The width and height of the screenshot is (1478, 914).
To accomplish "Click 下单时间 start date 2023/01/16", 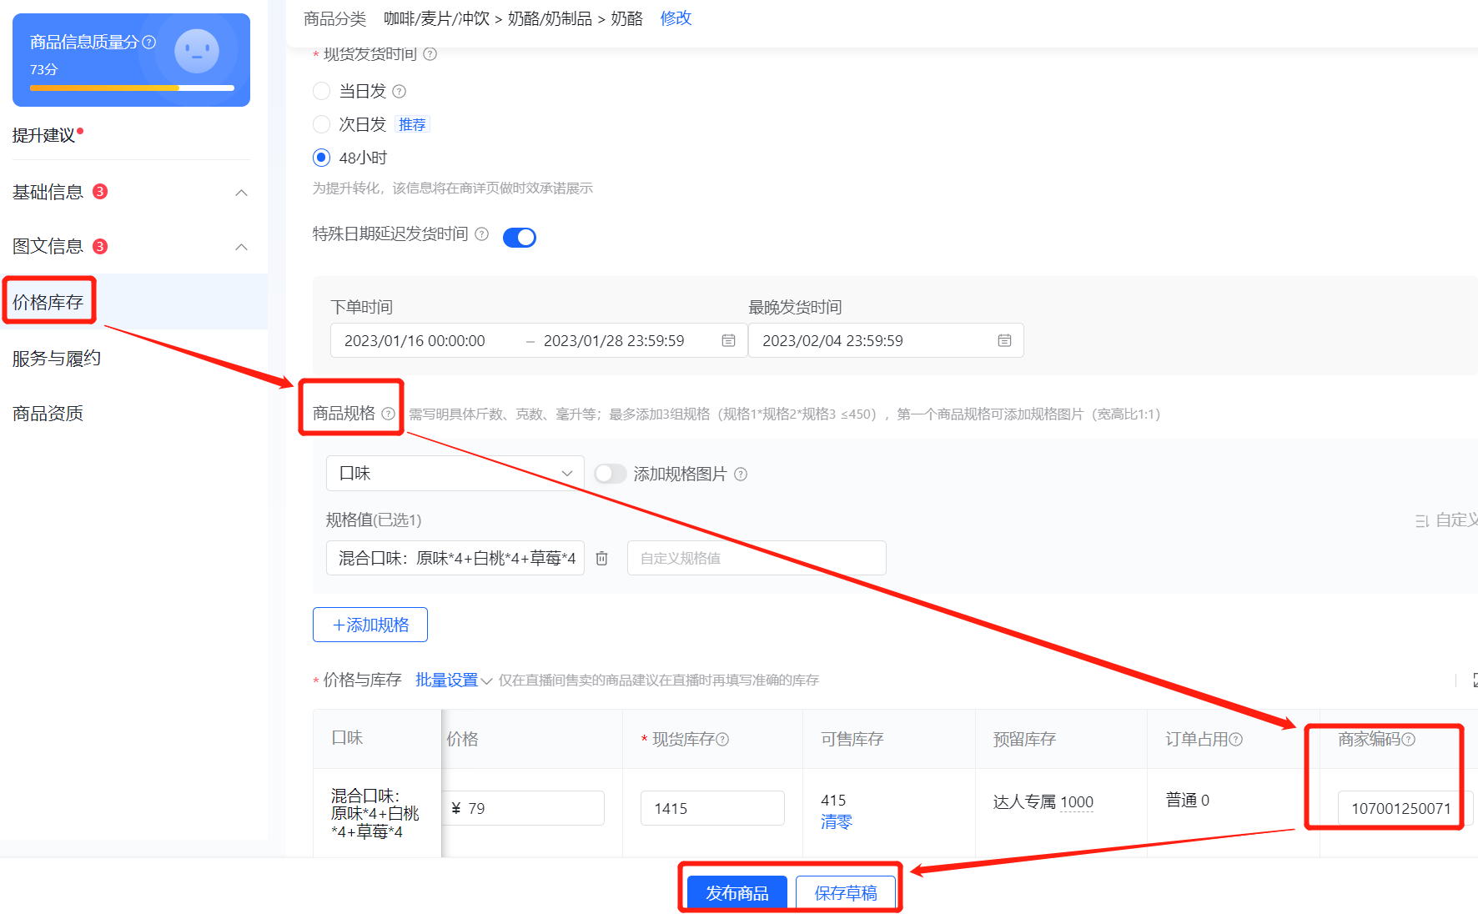I will pyautogui.click(x=415, y=340).
